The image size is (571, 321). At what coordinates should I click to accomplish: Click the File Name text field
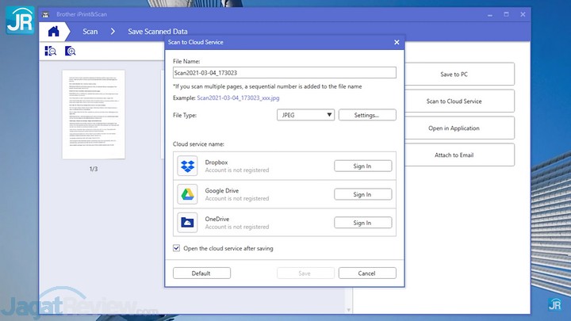click(285, 72)
